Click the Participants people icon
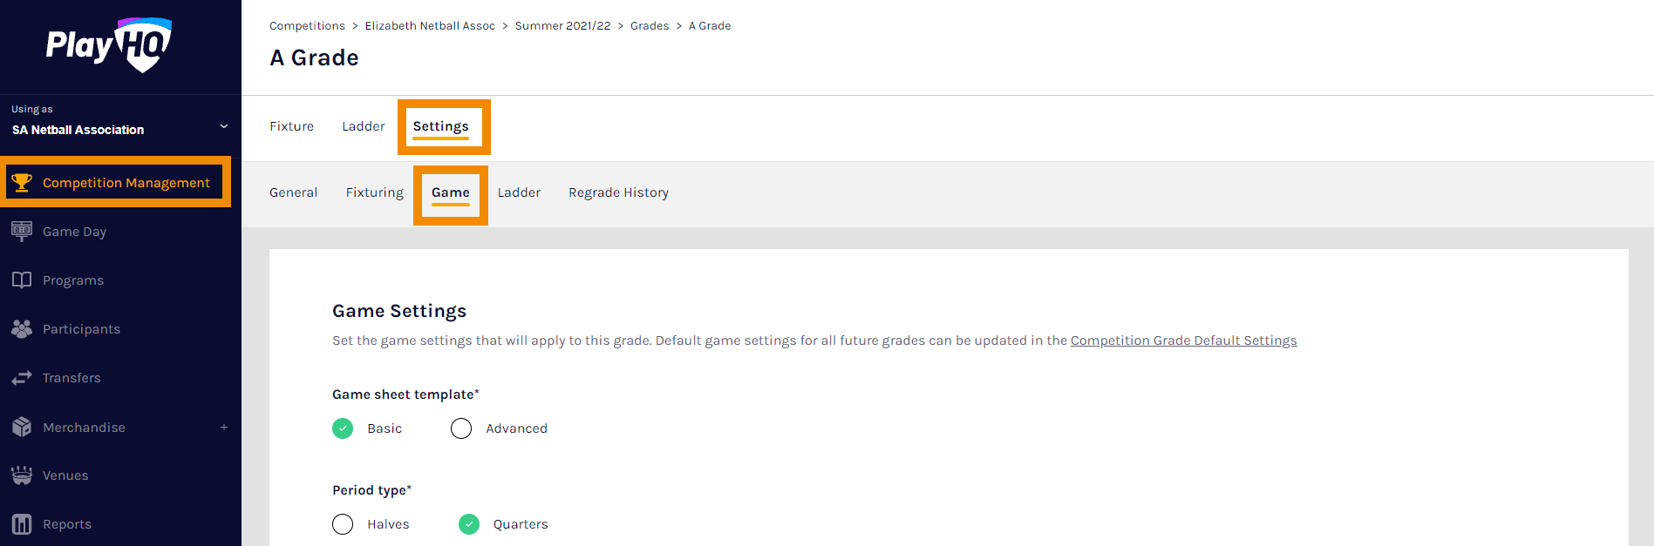Screen dimensions: 1654x546 [x=22, y=328]
